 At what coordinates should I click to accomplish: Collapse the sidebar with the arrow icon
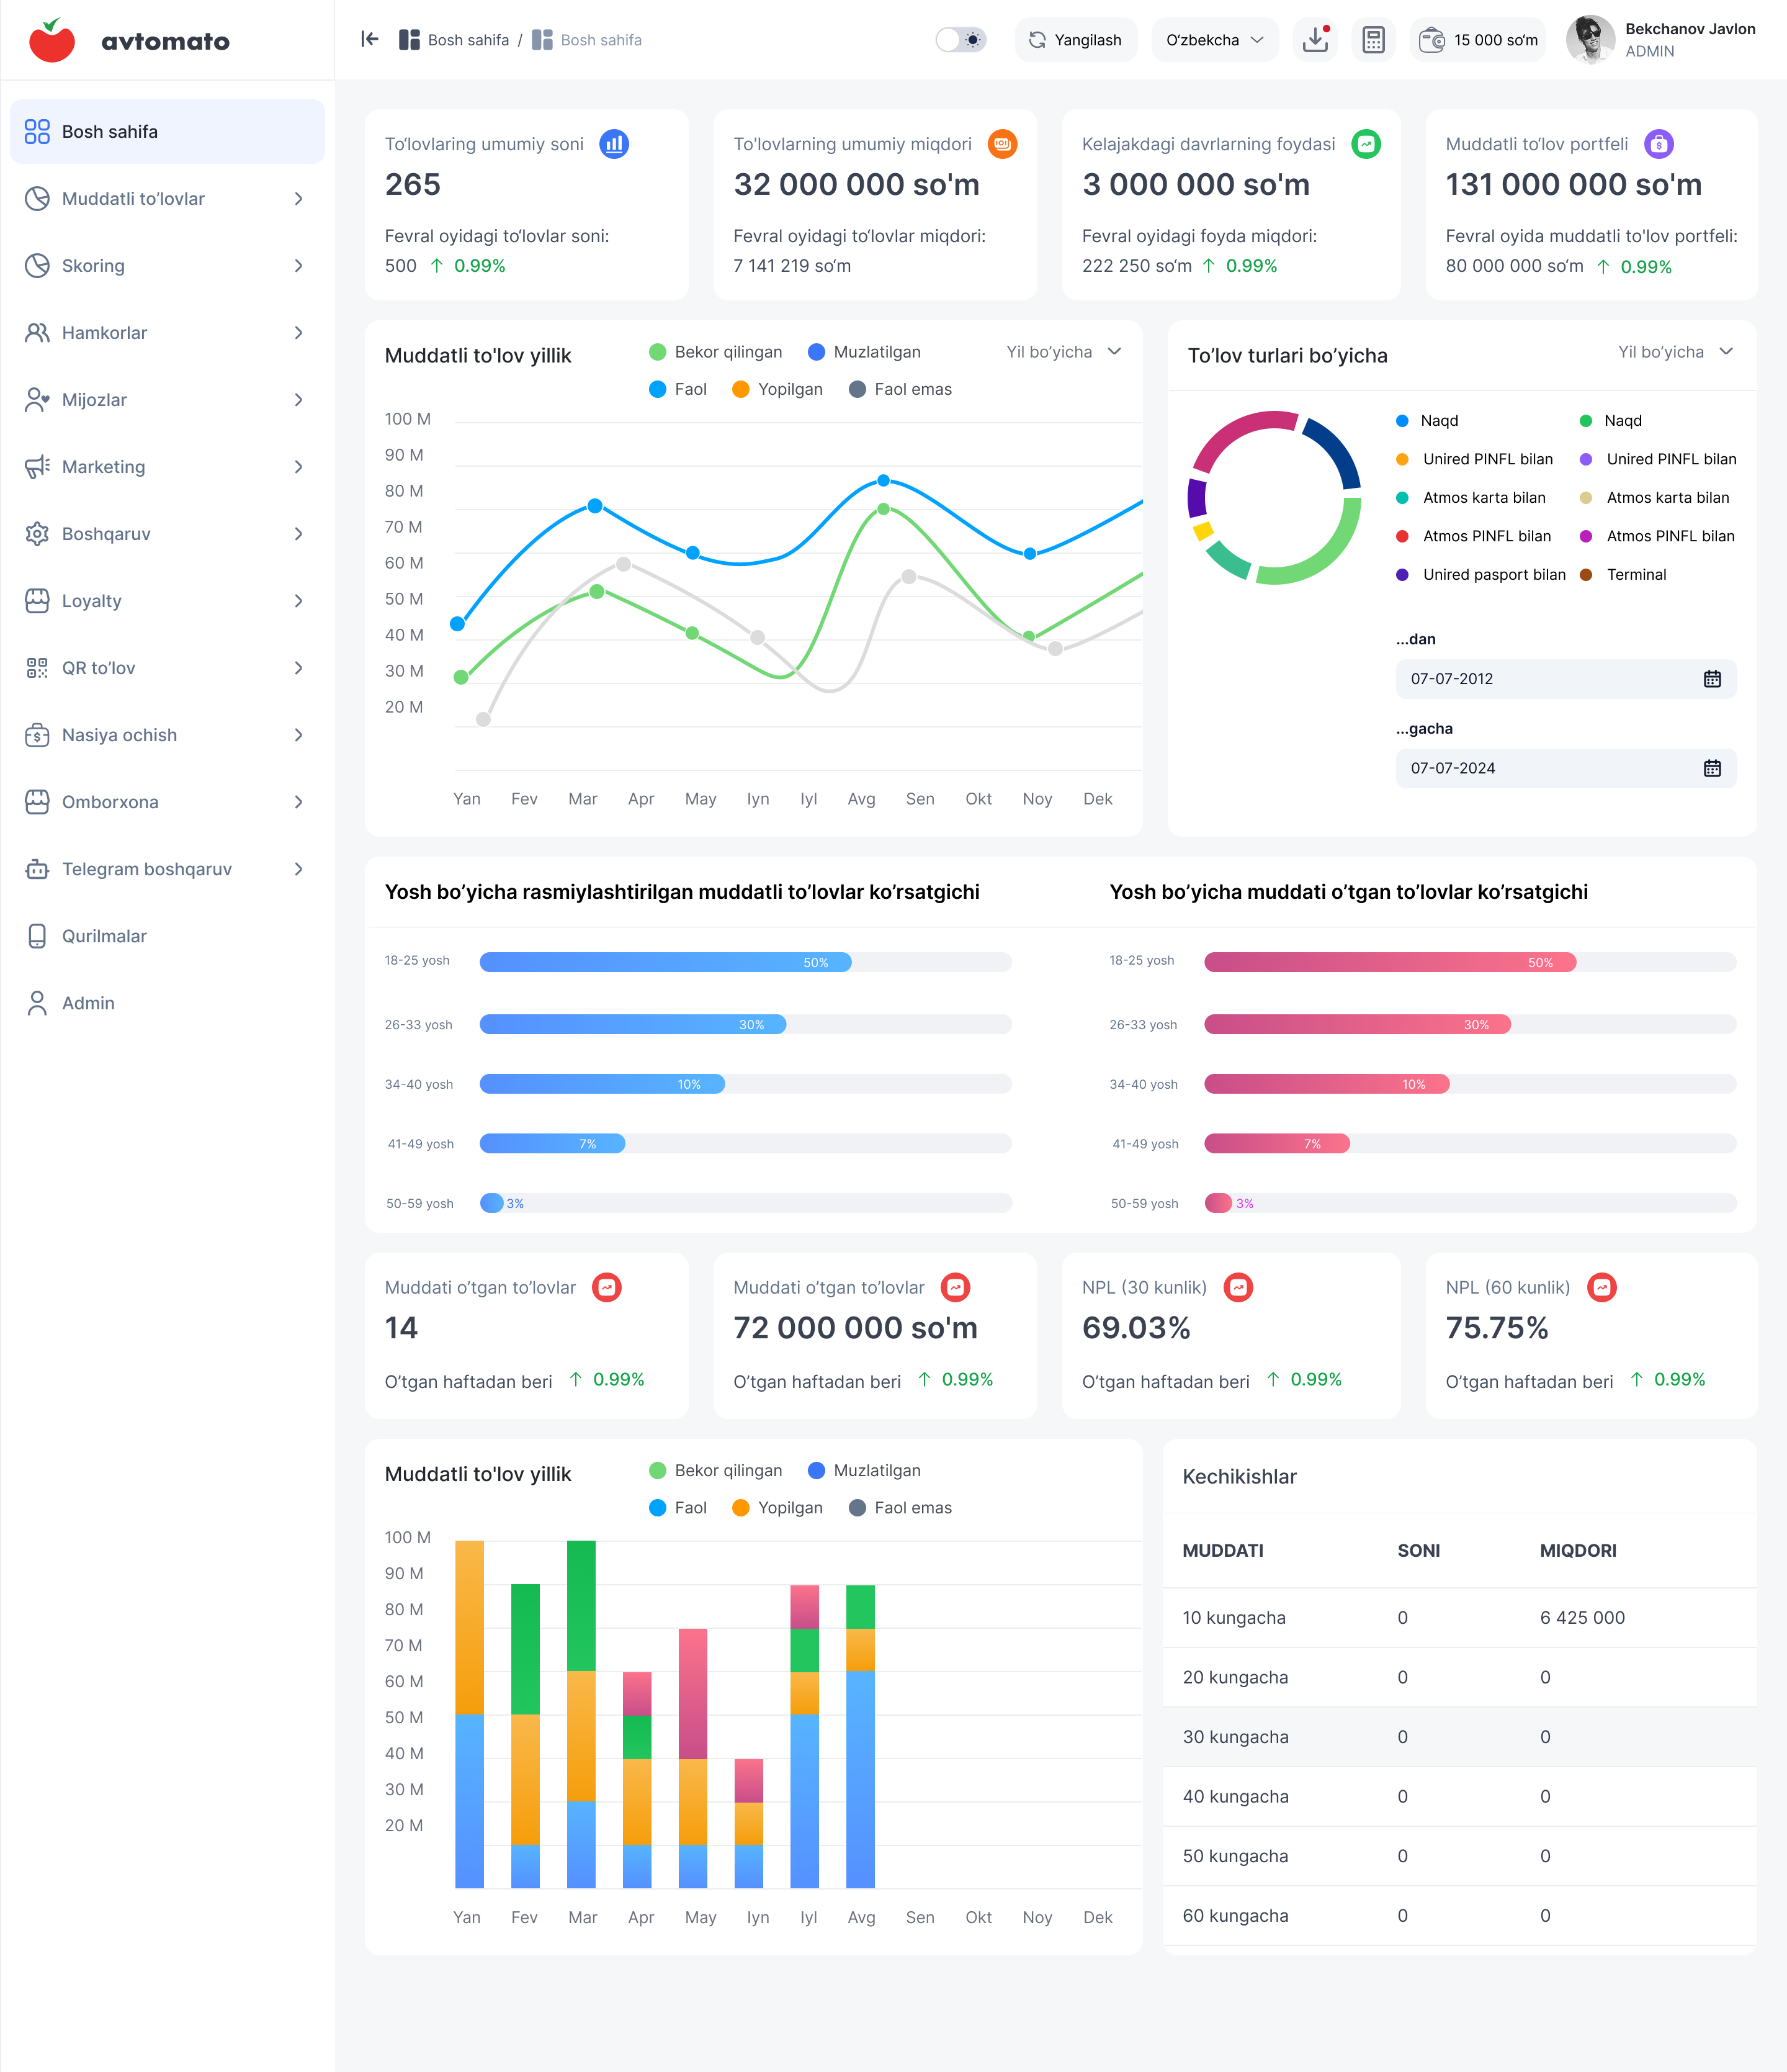pyautogui.click(x=370, y=39)
